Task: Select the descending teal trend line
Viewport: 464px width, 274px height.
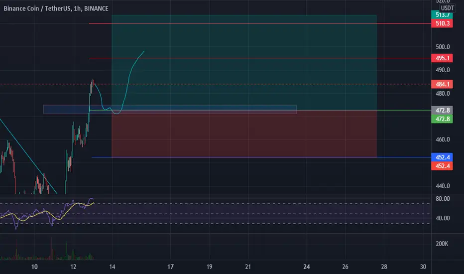Action: (29, 157)
